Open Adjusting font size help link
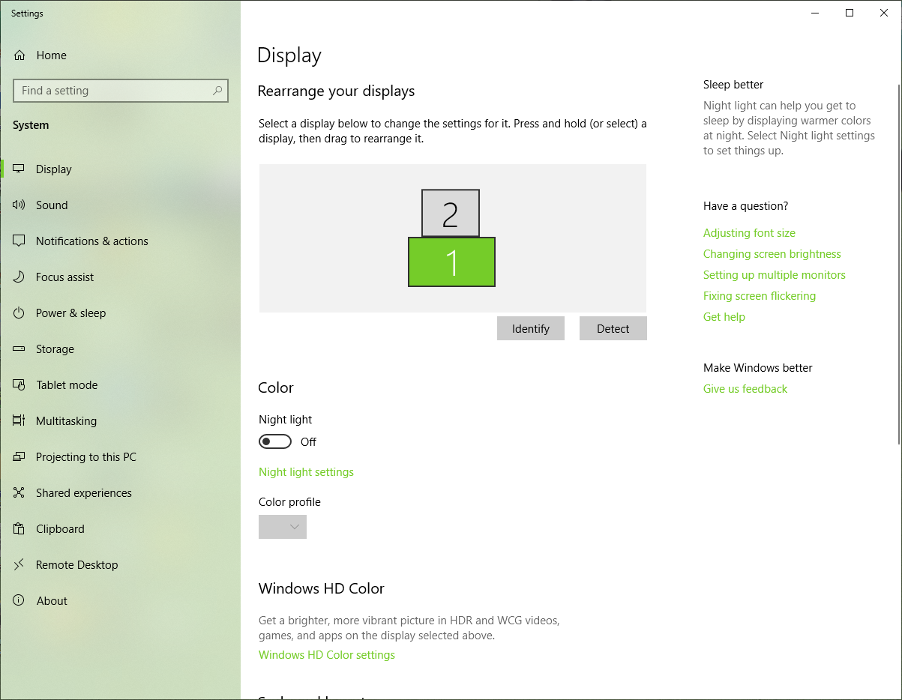The image size is (902, 700). (749, 233)
